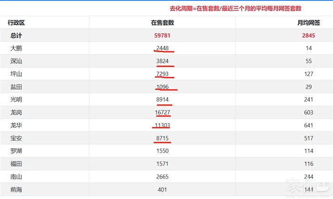Click the 南山 for-sale value 2665
Image resolution: width=333 pixels, height=199 pixels.
pyautogui.click(x=162, y=176)
